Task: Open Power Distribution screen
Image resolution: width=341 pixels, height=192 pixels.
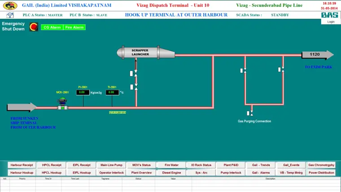Action: [x=321, y=173]
